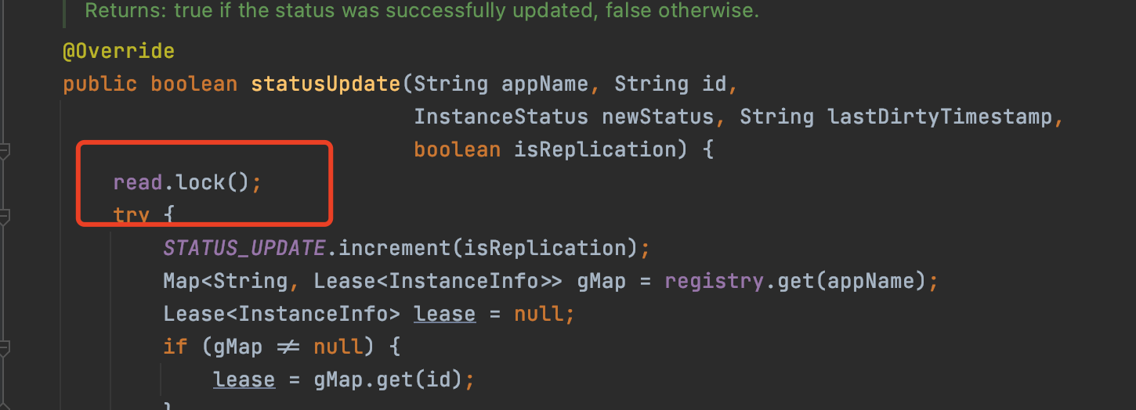Click the @Override annotation

point(118,52)
